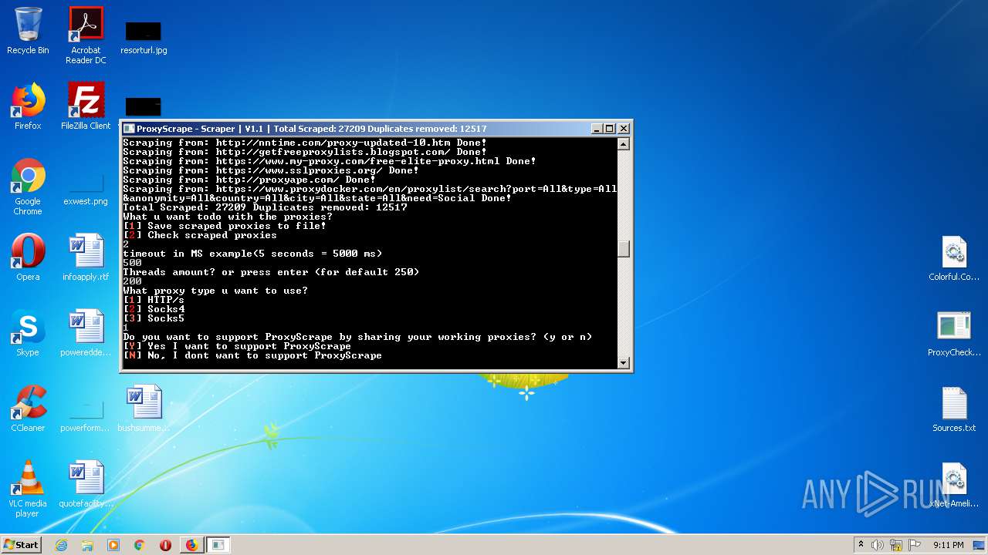Click the sslproxies.org scraping line
988x555 pixels.
271,170
